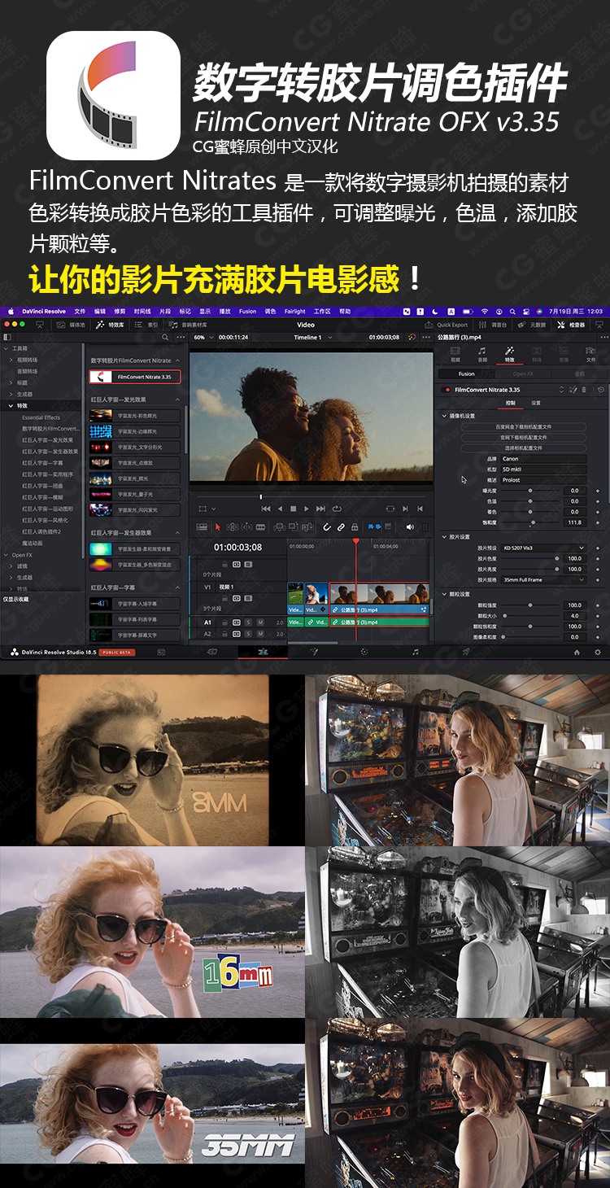Toggle timeline snapping magnet icon

327,527
